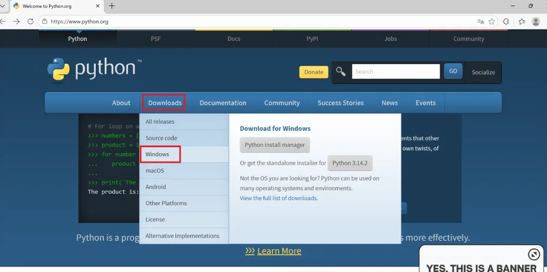Viewport: 547px width, 272px height.
Task: Open the Events menu
Action: click(425, 103)
